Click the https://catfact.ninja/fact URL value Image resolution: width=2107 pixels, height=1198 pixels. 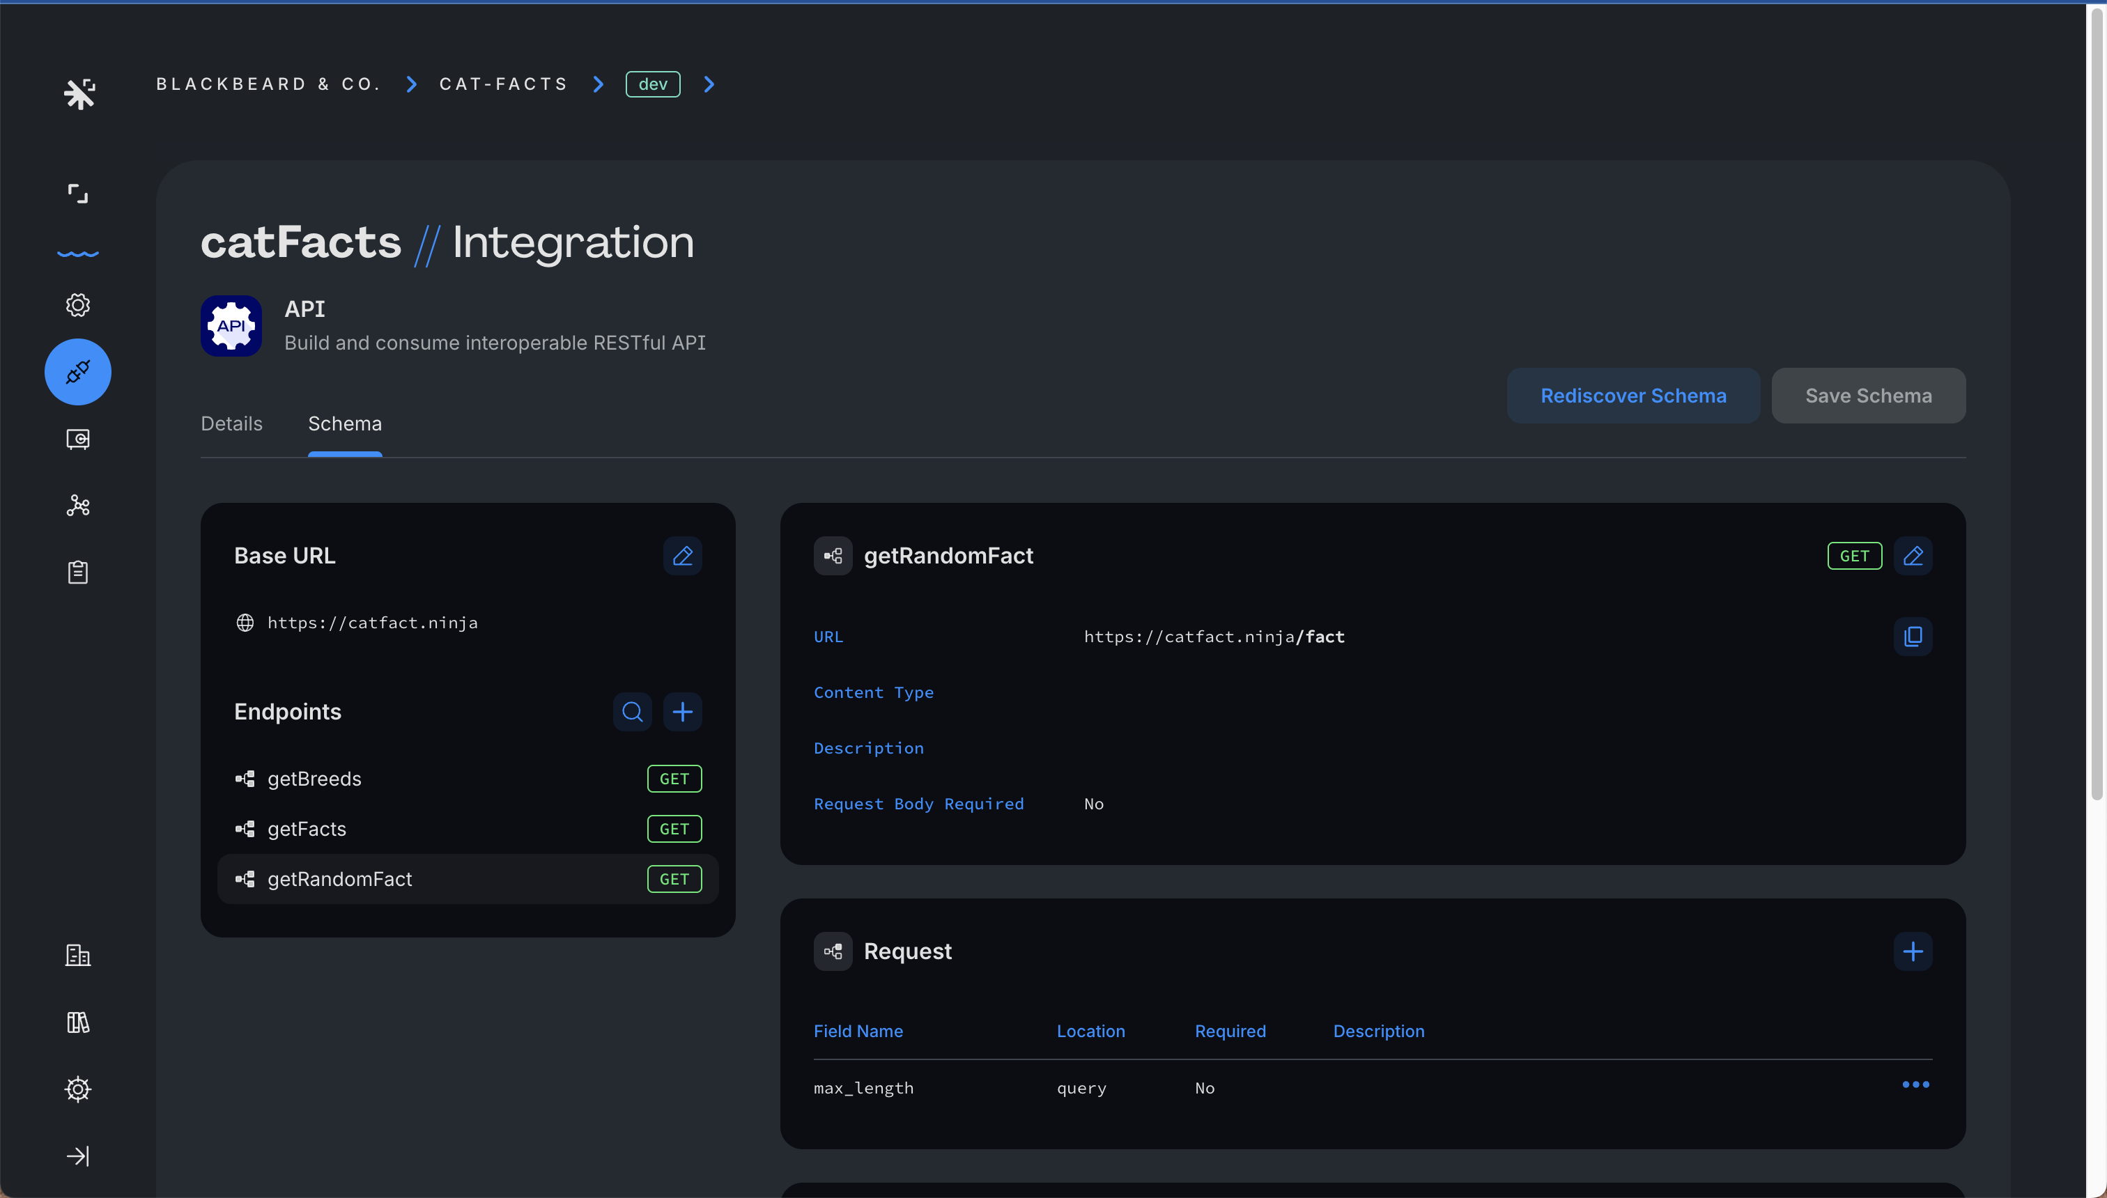pyautogui.click(x=1214, y=637)
